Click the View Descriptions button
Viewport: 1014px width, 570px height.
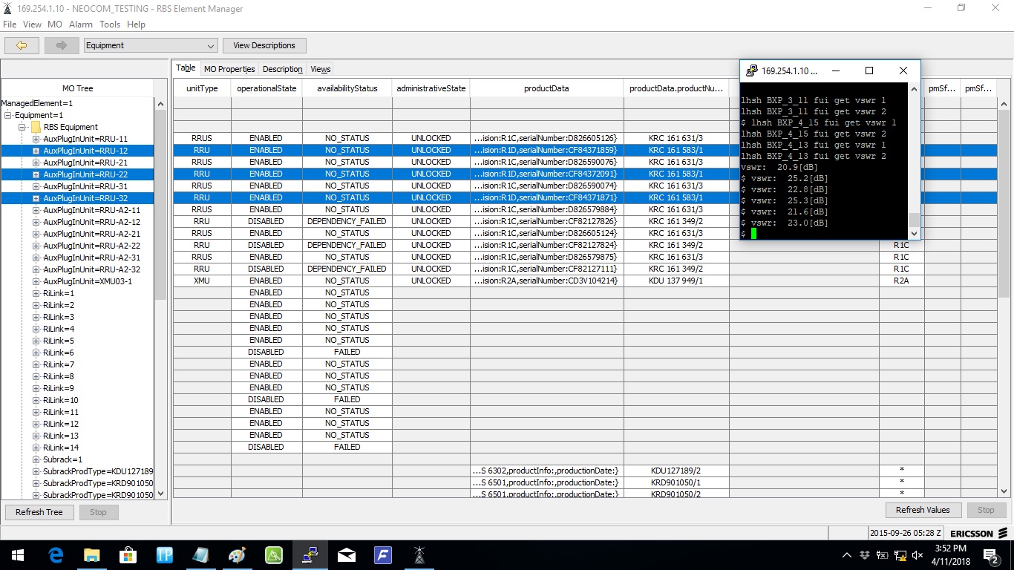point(264,45)
